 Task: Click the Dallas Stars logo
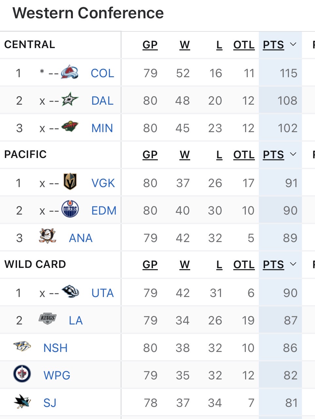[70, 99]
